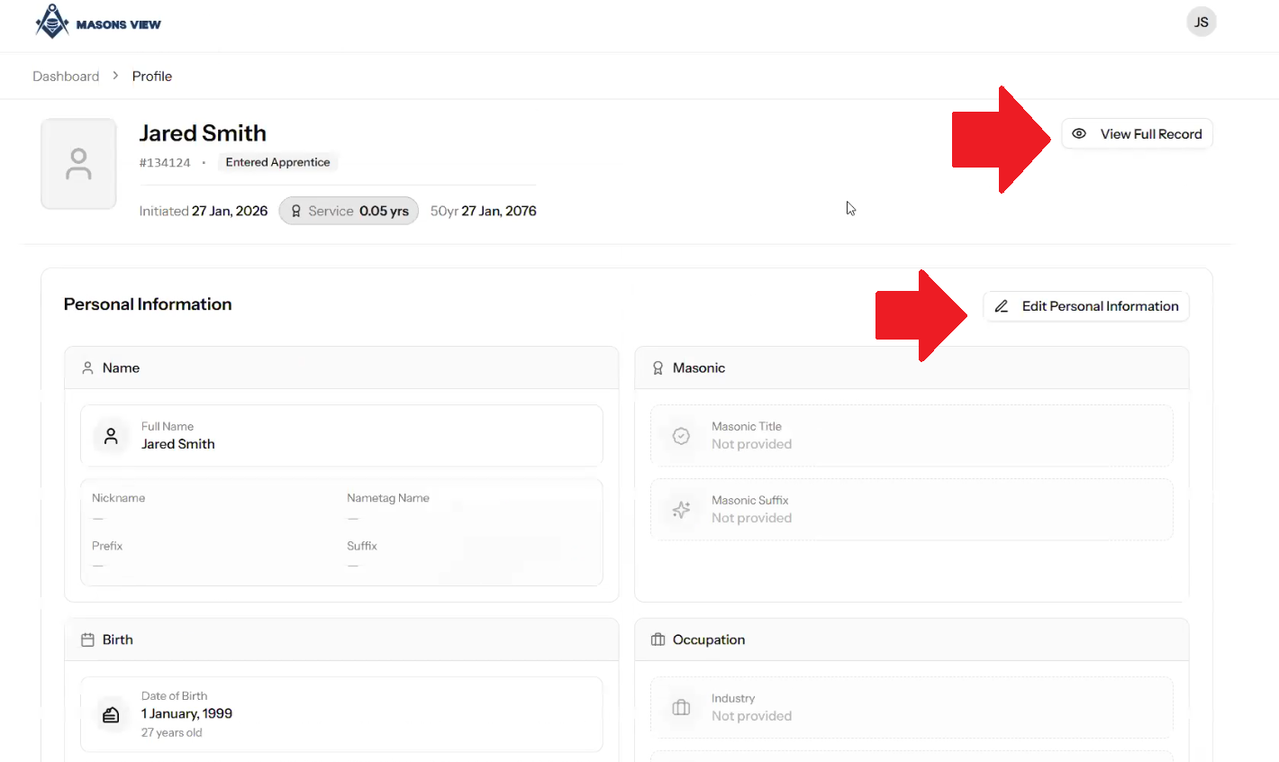Click the profile photo placeholder beside Jared Smith
The image size is (1279, 762).
78,164
